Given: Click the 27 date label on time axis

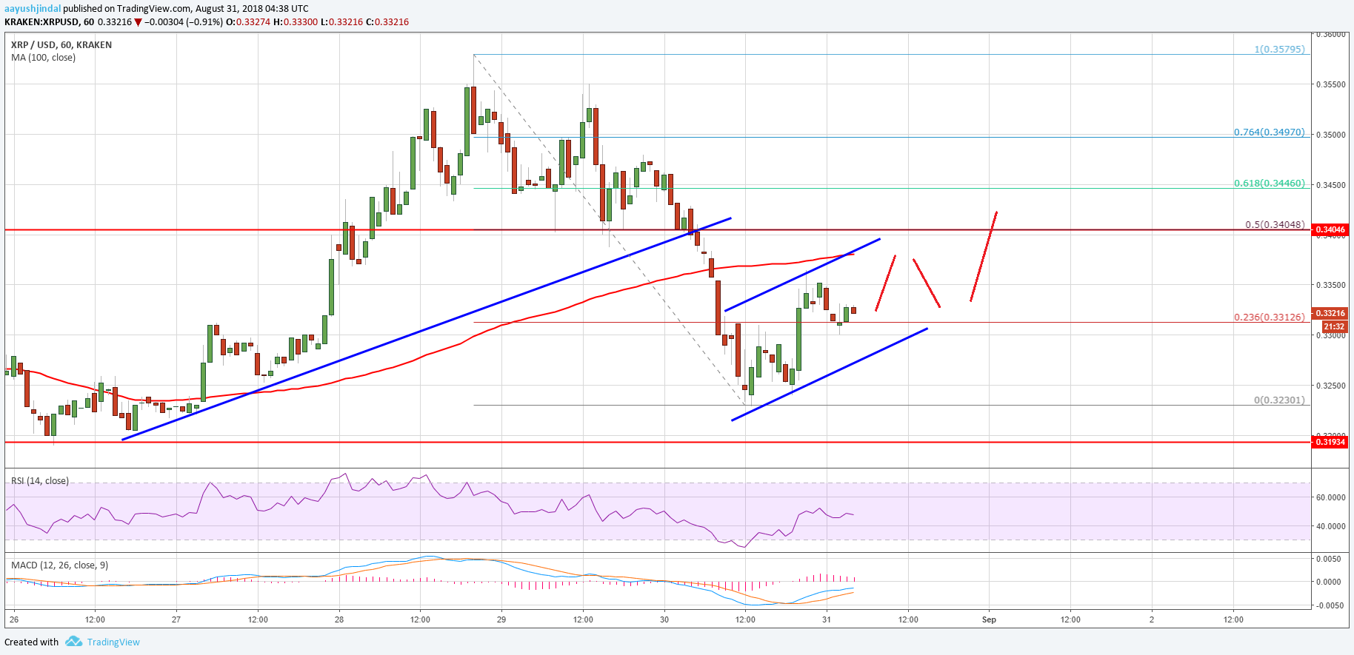Looking at the screenshot, I should [x=176, y=620].
